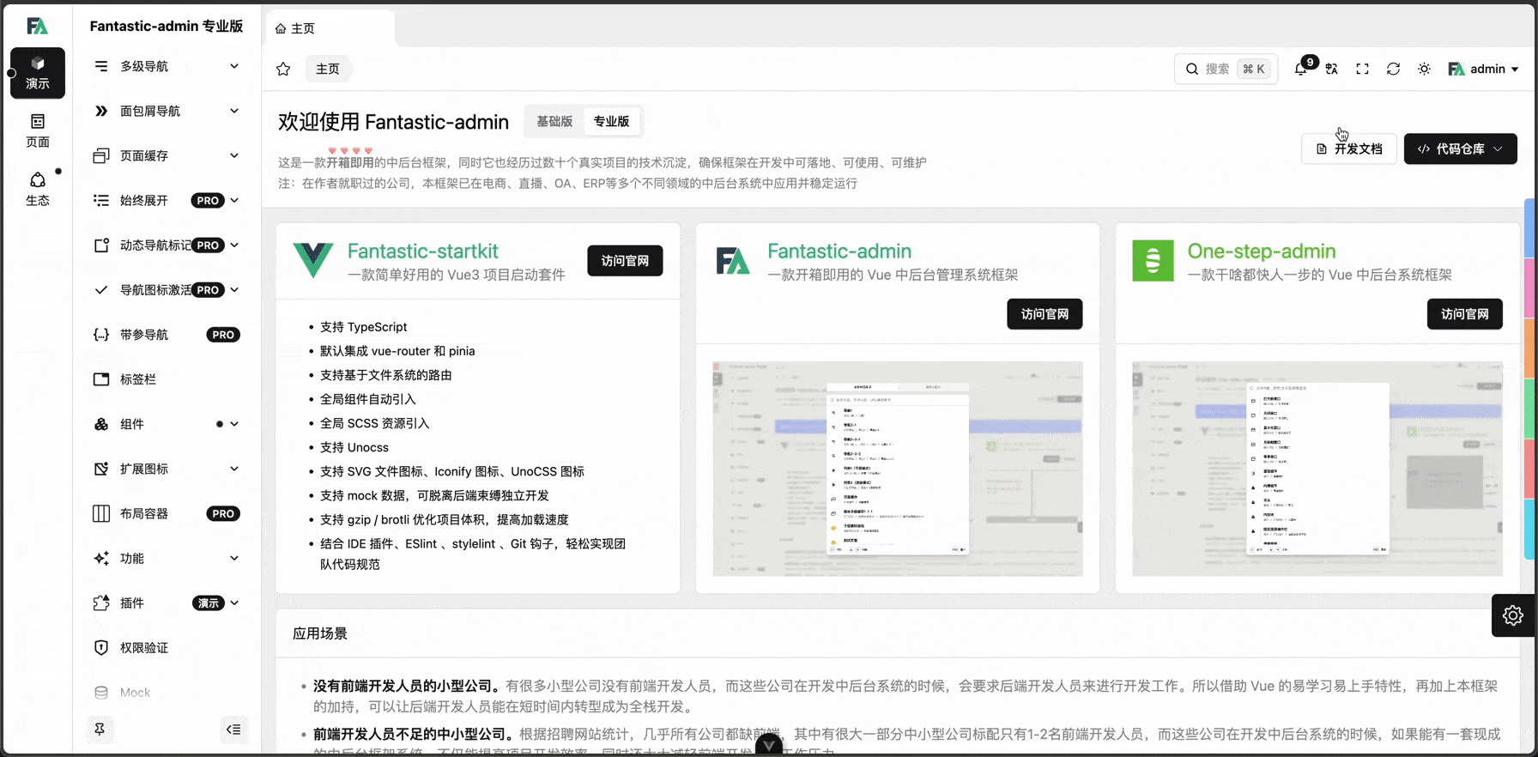Open the floating settings gear
Screen dimensions: 1538x757
coord(1512,615)
